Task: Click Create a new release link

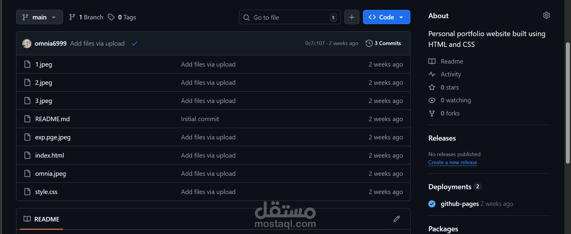Action: click(x=453, y=162)
